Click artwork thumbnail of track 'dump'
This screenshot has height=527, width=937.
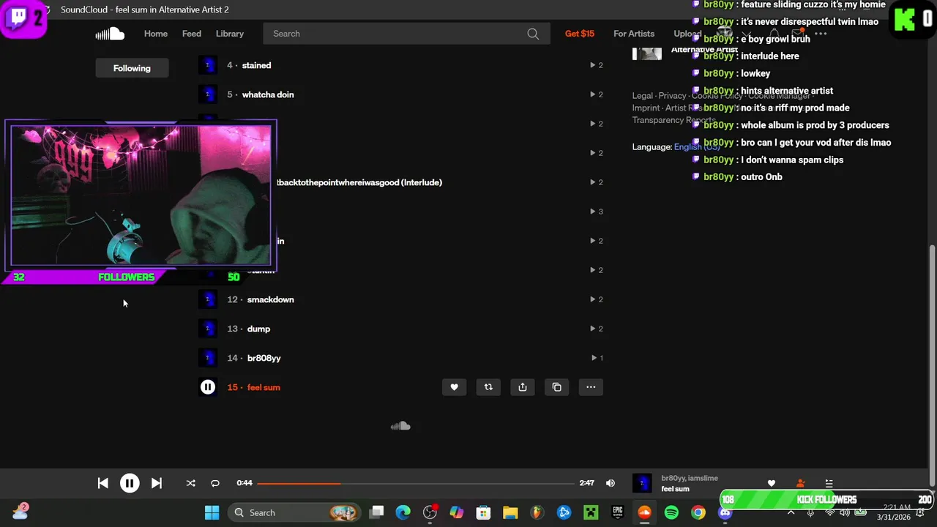[208, 329]
